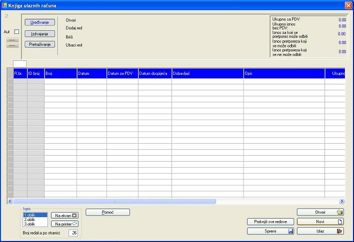
Task: Click the Uređivanje button
Action: [x=39, y=22]
